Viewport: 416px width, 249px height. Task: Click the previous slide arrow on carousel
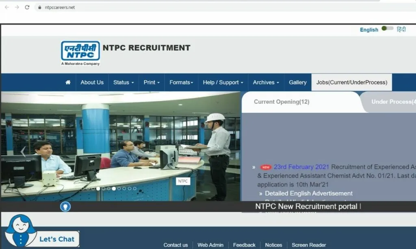(x=23, y=151)
